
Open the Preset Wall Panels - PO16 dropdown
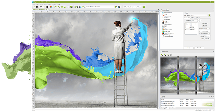coord(195,15)
